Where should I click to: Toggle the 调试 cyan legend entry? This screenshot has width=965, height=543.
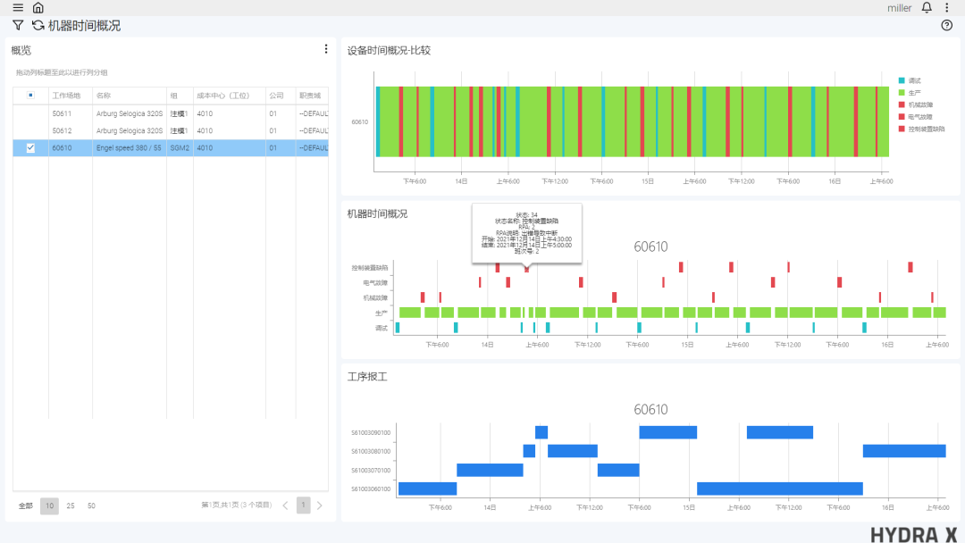tap(914, 80)
